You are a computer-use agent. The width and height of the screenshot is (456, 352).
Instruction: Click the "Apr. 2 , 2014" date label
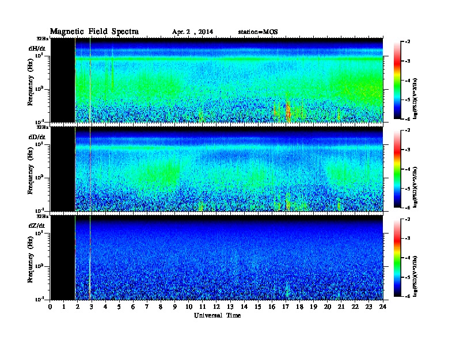[192, 32]
